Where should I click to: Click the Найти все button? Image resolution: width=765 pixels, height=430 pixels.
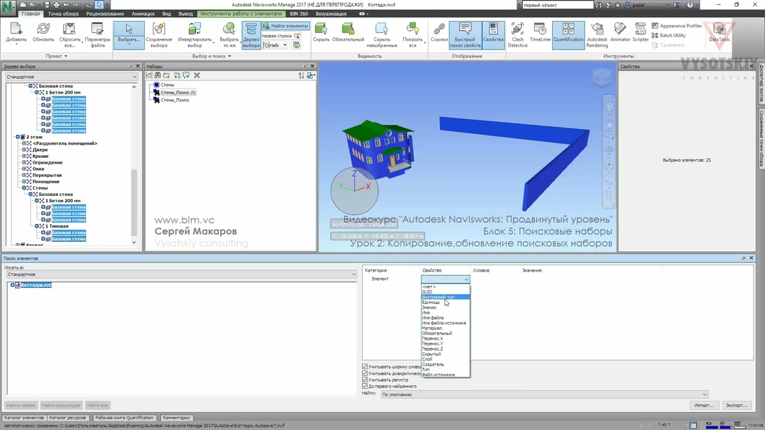coord(97,405)
